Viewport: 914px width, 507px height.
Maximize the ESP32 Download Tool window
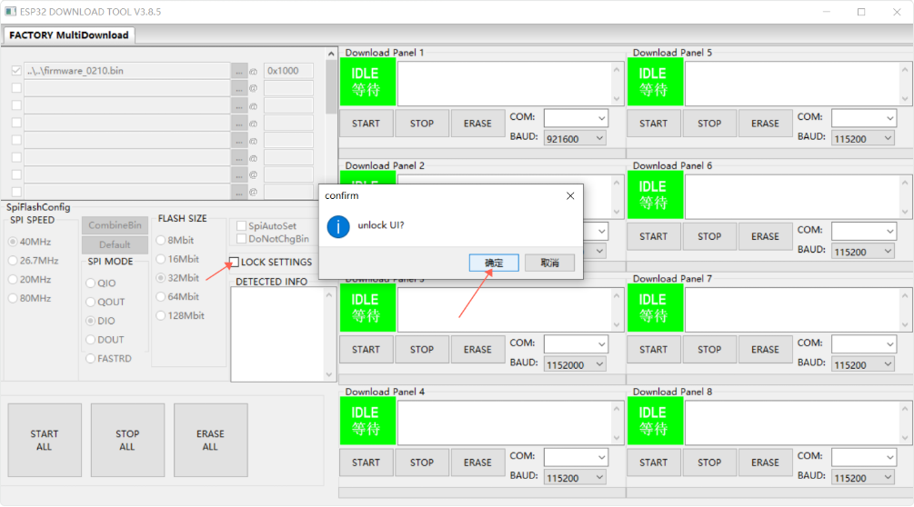(x=861, y=12)
